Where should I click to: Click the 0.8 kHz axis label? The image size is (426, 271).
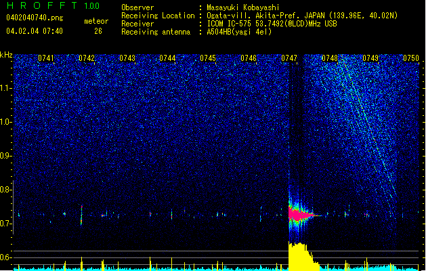point(6,190)
